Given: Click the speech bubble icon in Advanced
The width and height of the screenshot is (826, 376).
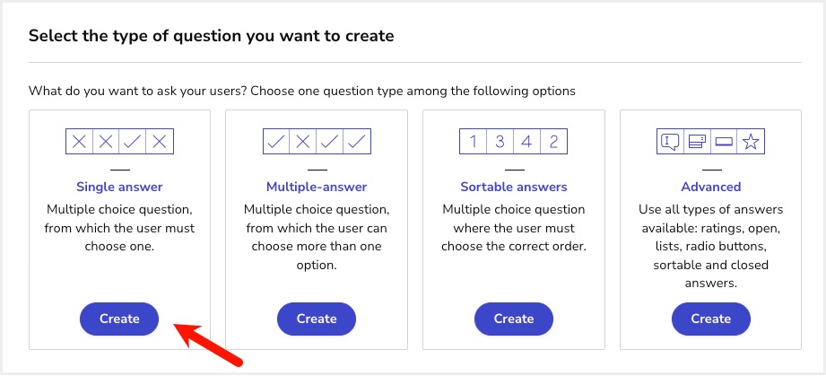Looking at the screenshot, I should click(x=670, y=141).
